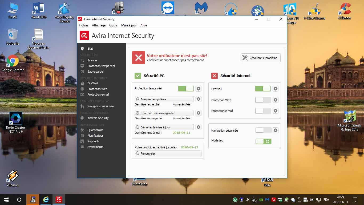The width and height of the screenshot is (364, 205).
Task: Open the Fichier menu
Action: coord(83,25)
